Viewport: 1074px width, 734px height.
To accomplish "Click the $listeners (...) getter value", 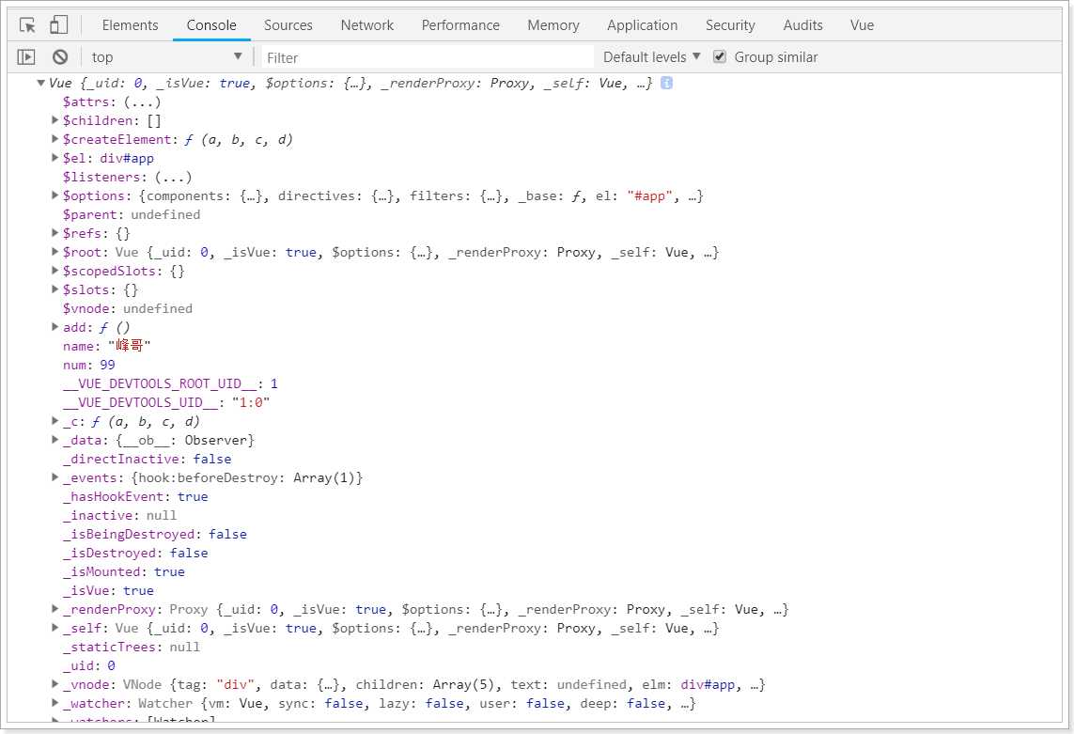I will (x=173, y=177).
